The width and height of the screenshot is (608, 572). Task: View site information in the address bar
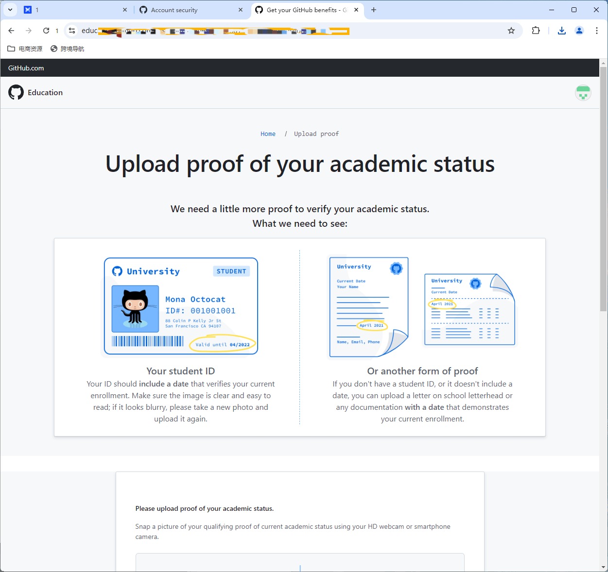click(72, 31)
